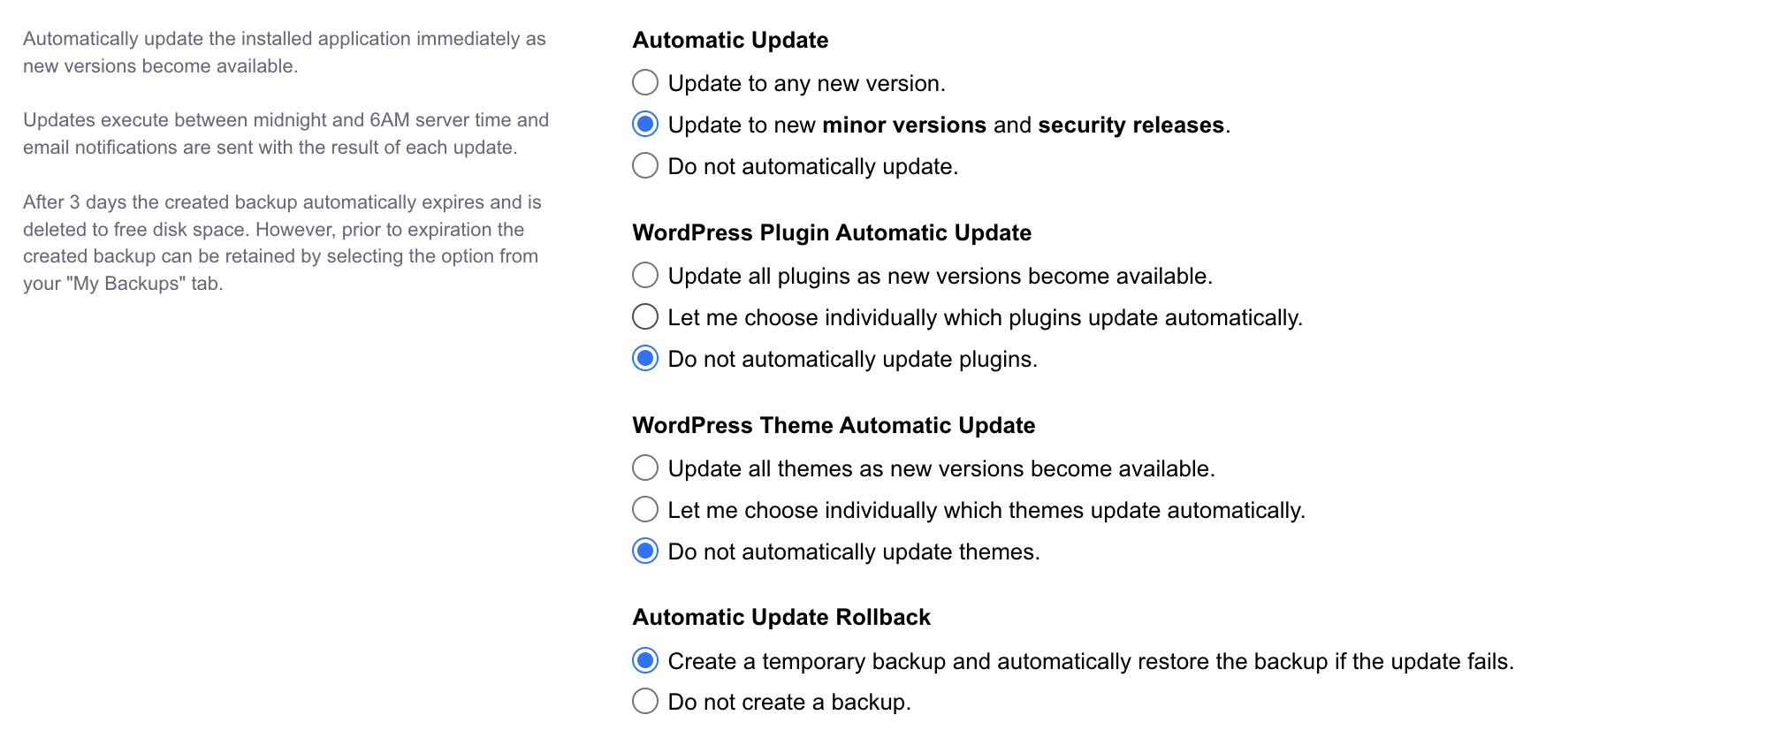Enable updating all themes as versions become available
1782x753 pixels.
644,468
